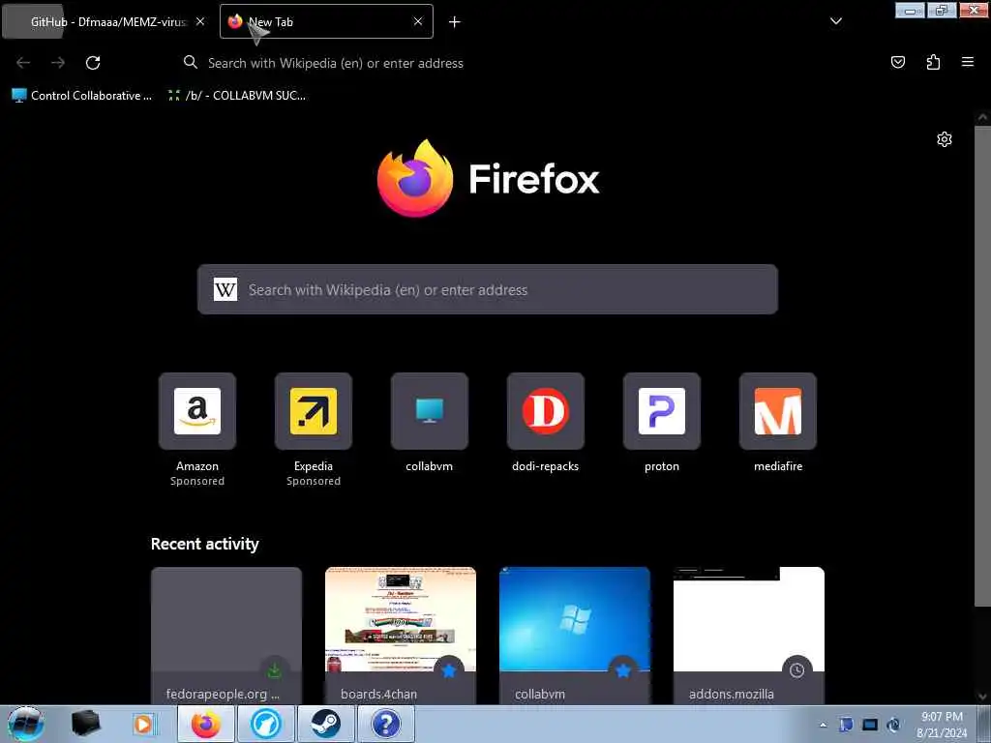Click the address bar search magnifier icon
991x743 pixels.
click(x=191, y=62)
